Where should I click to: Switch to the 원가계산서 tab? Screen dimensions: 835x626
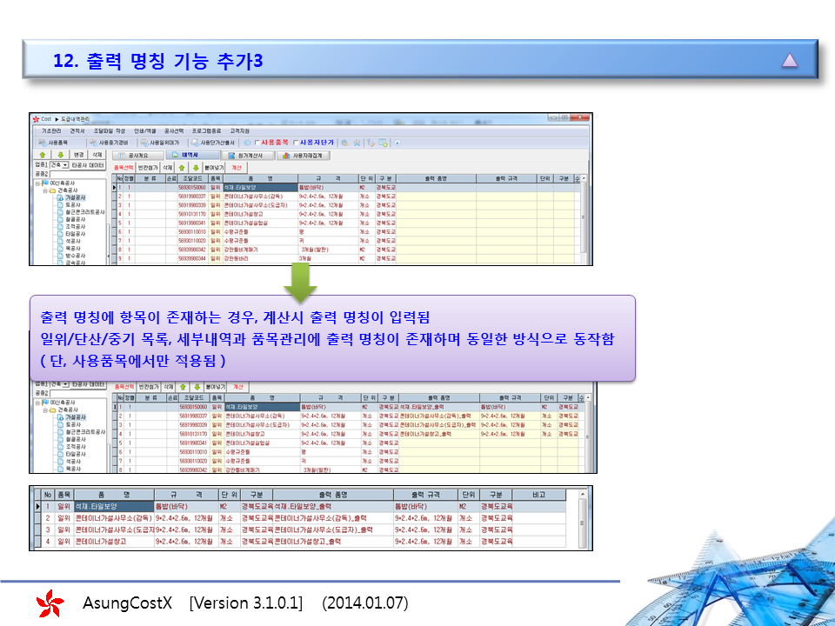tap(248, 156)
